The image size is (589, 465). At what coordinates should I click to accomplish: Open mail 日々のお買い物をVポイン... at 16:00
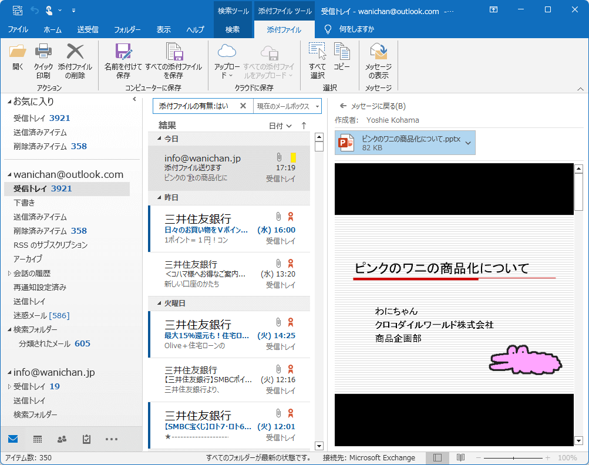click(x=230, y=229)
